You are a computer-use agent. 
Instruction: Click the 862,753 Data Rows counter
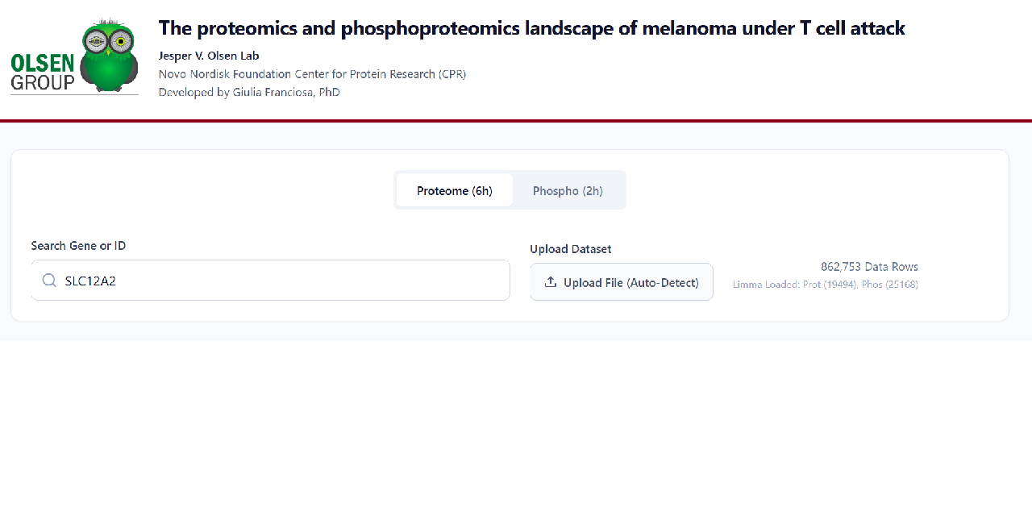click(x=869, y=266)
